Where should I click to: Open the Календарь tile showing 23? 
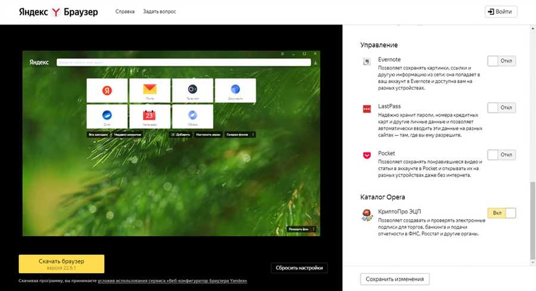[x=149, y=116]
